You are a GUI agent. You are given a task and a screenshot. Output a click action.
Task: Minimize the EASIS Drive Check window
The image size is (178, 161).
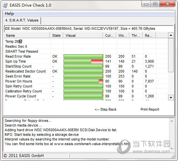[x=146, y=4]
